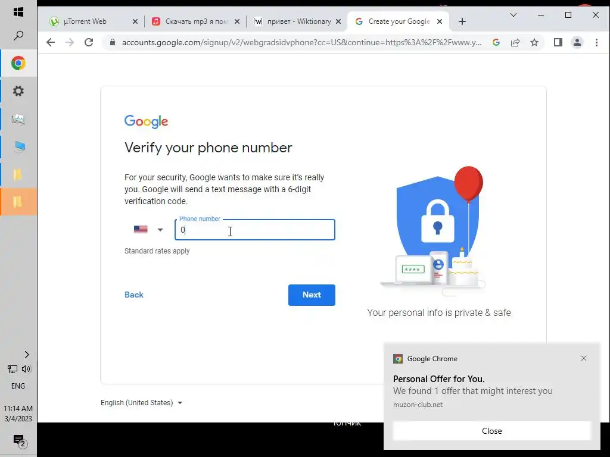Open the Chrome profile avatar
This screenshot has height=457, width=610.
577,42
